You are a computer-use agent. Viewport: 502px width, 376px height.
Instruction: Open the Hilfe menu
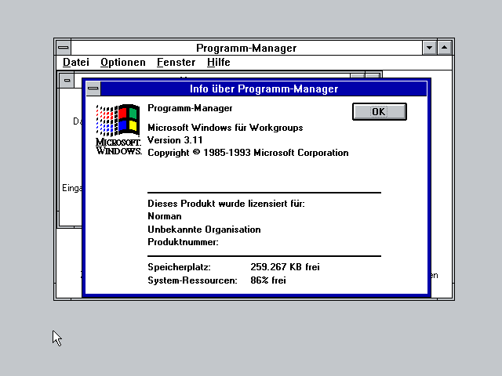click(218, 62)
